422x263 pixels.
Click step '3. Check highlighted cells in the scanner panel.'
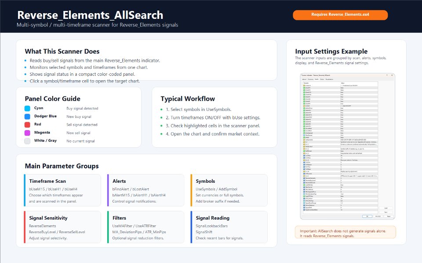(x=213, y=126)
